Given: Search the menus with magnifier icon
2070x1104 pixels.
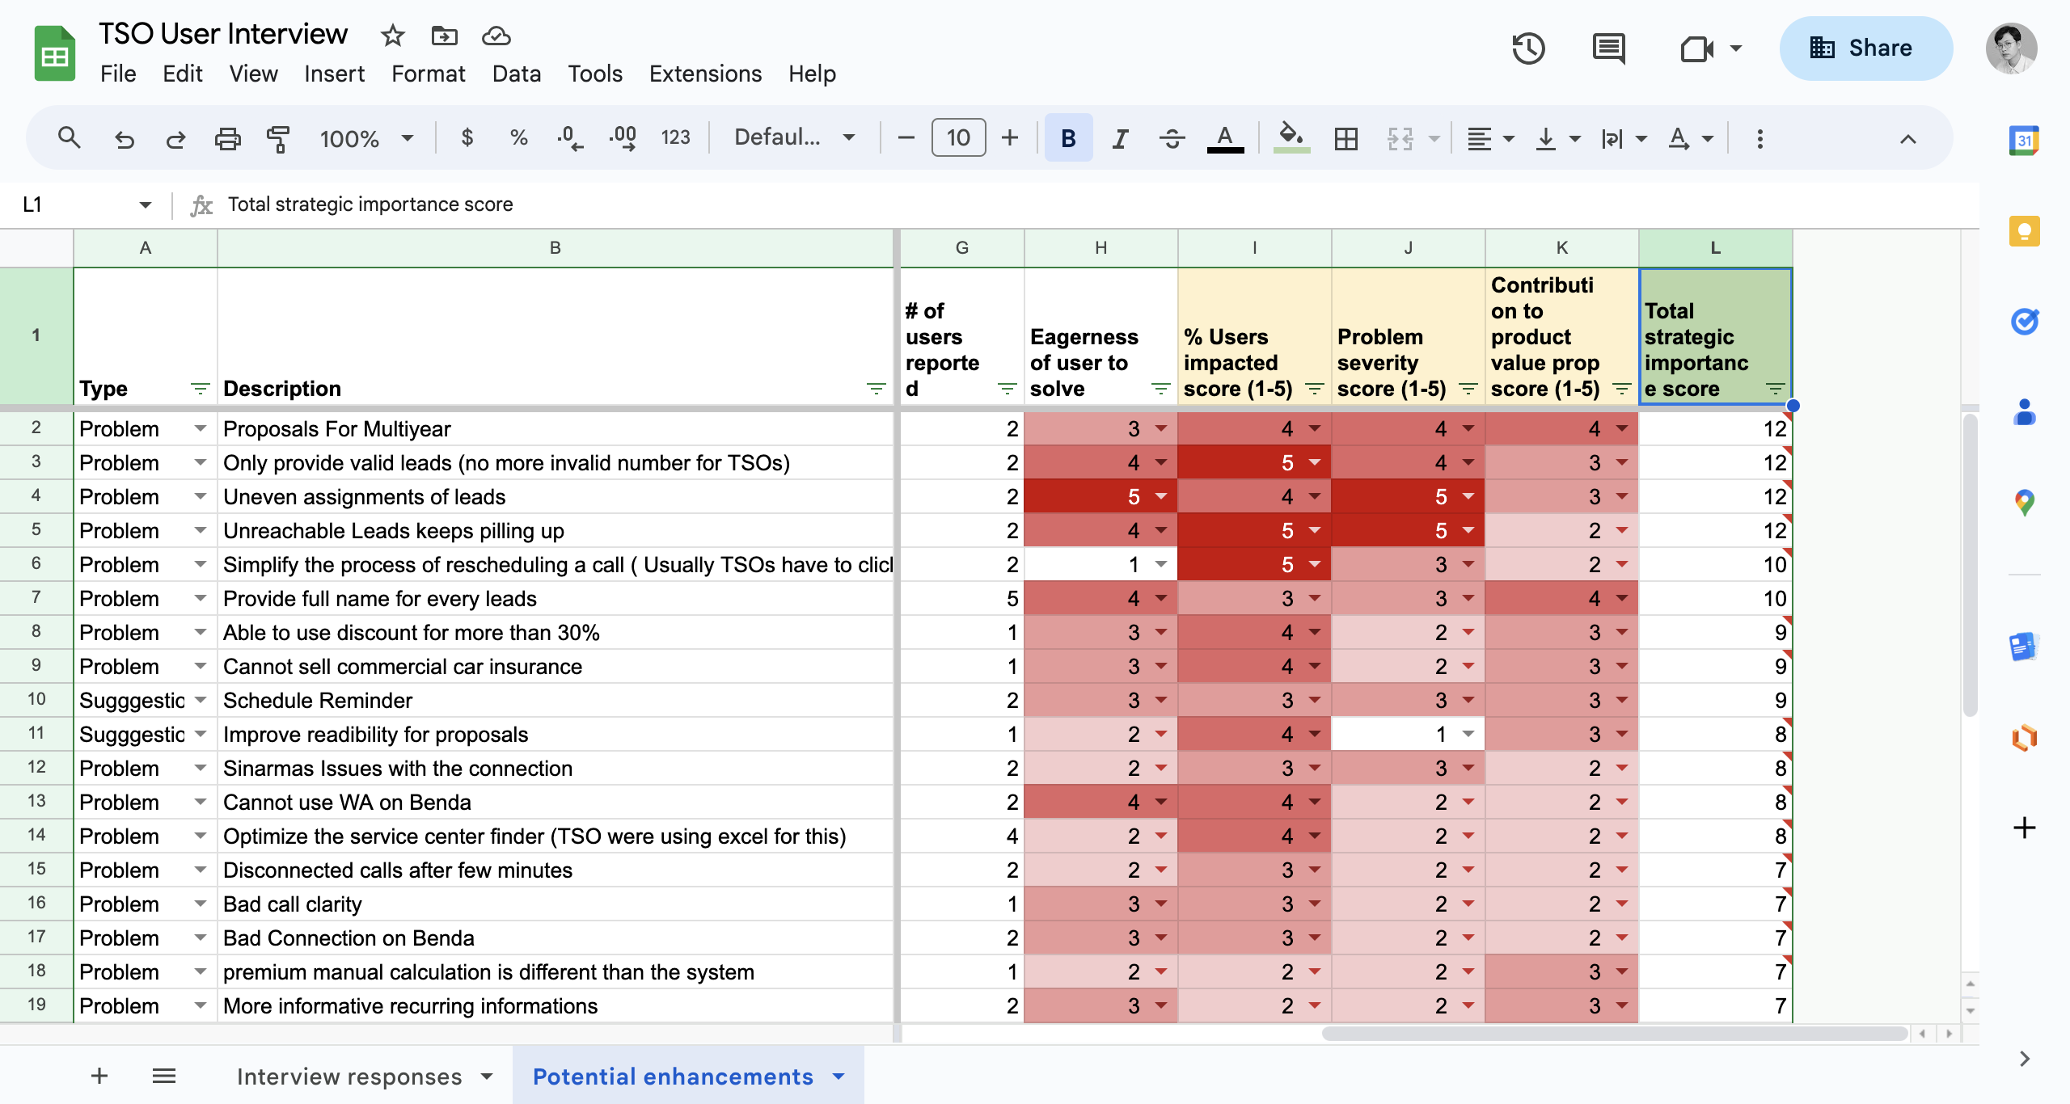Looking at the screenshot, I should pos(70,138).
